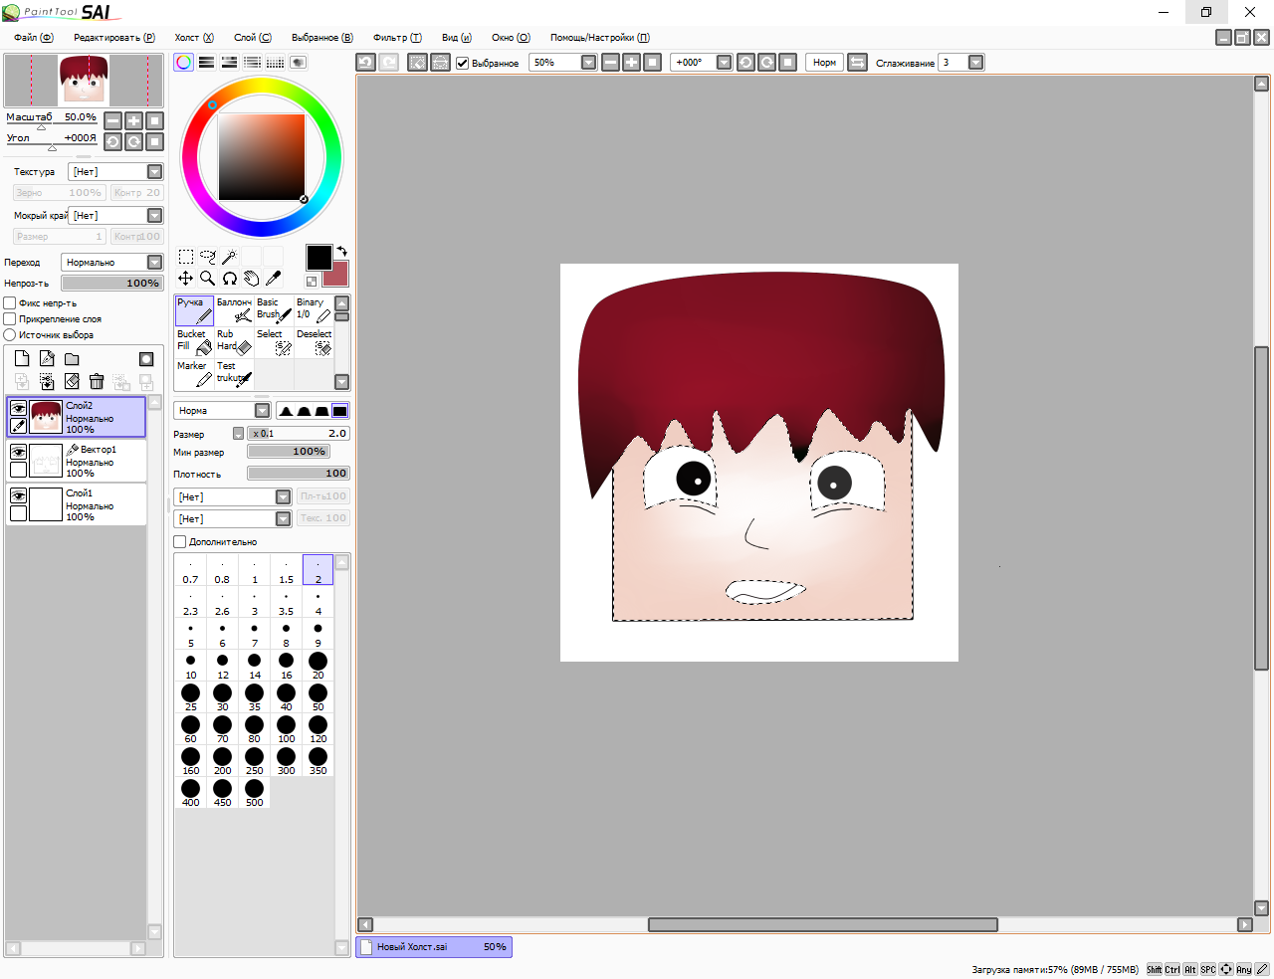Open Редактировать menu
1274x979 pixels.
(114, 38)
